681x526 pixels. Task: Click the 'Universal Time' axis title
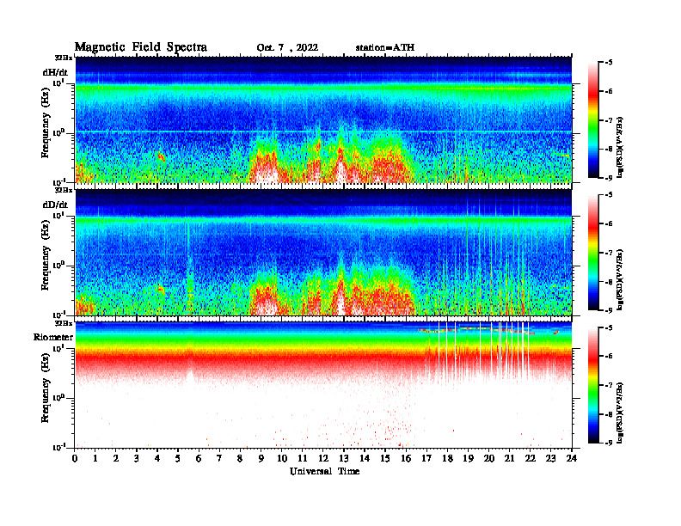[x=325, y=471]
